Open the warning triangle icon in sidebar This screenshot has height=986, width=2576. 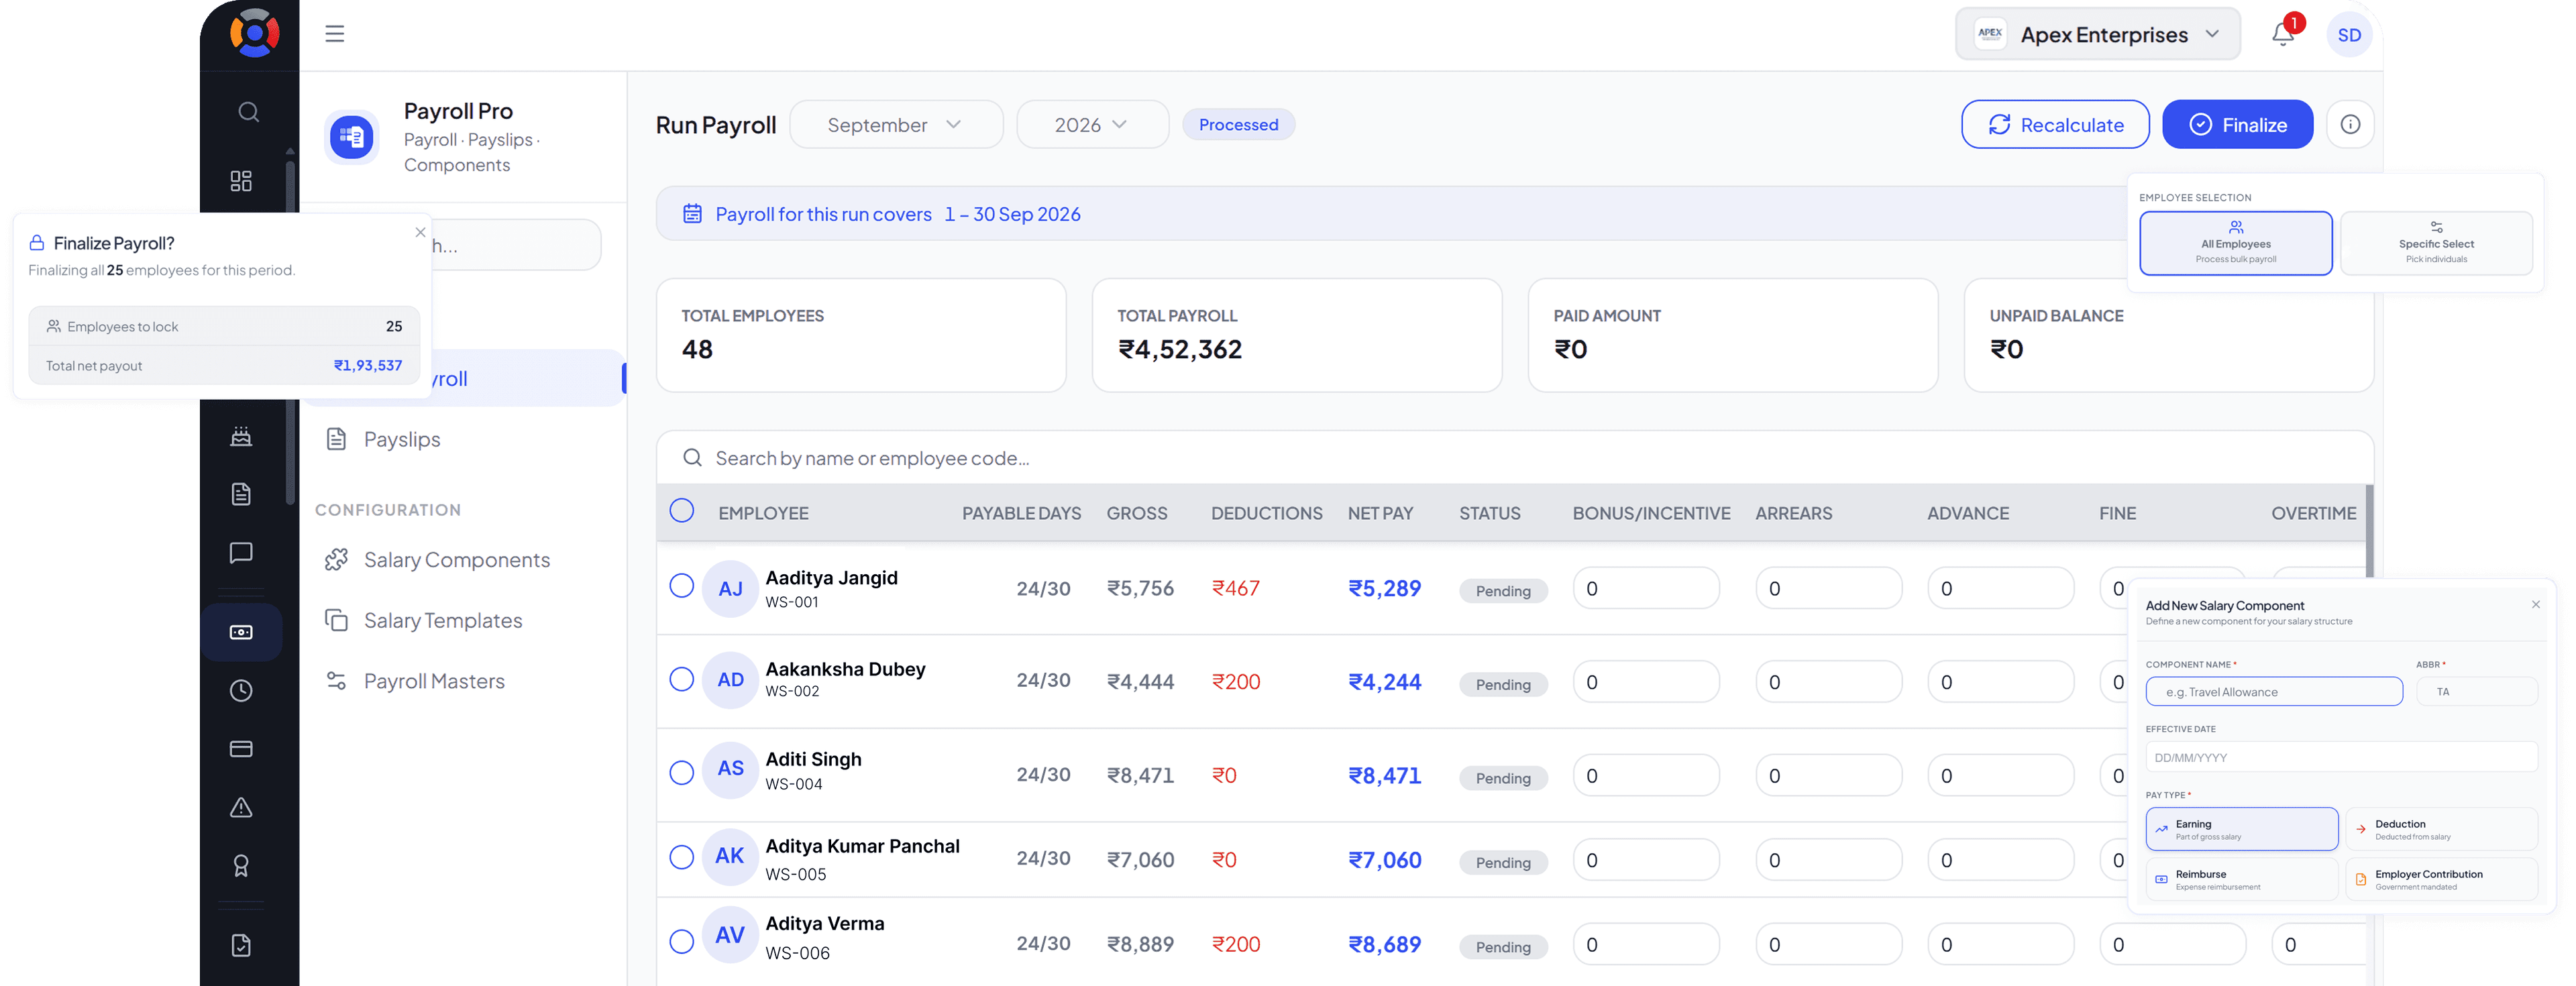[241, 807]
